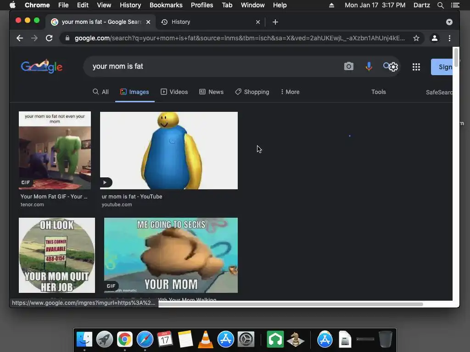The width and height of the screenshot is (470, 352).
Task: Open the View menu
Action: [x=104, y=5]
